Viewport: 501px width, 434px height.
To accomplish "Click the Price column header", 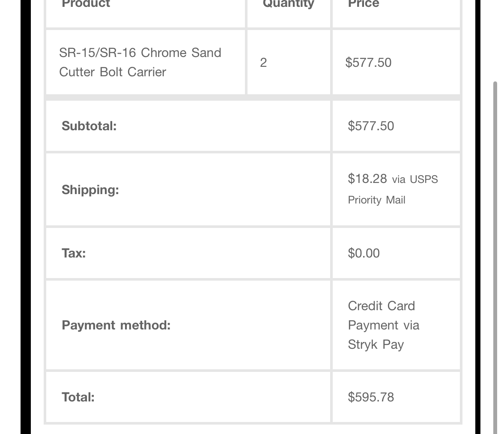I will point(363,4).
